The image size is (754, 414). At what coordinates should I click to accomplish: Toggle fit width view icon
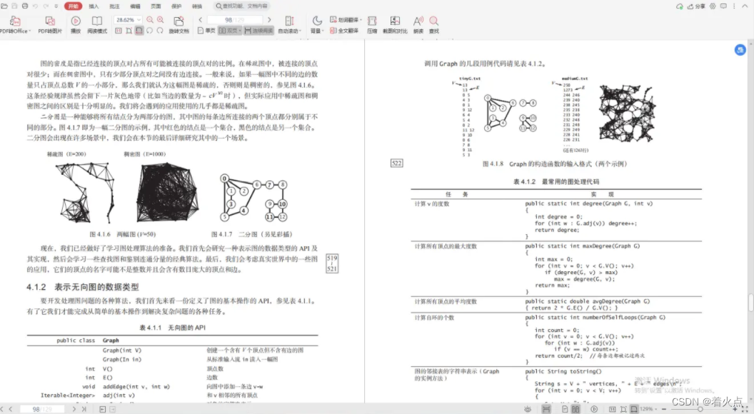click(x=139, y=31)
